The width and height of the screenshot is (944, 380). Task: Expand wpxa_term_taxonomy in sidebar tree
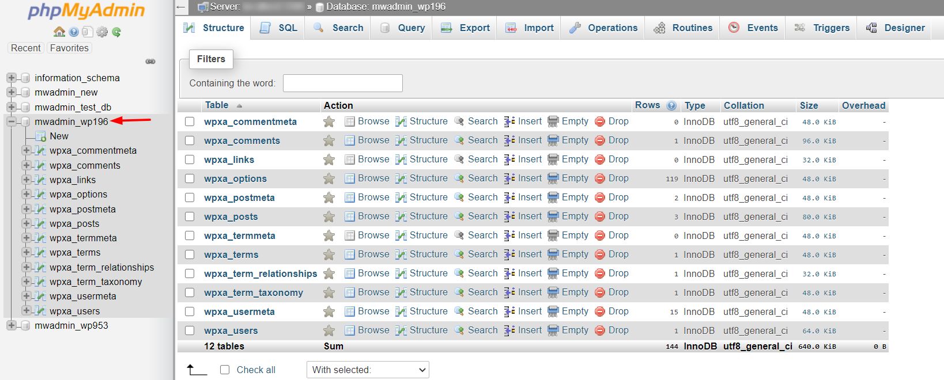coord(26,282)
